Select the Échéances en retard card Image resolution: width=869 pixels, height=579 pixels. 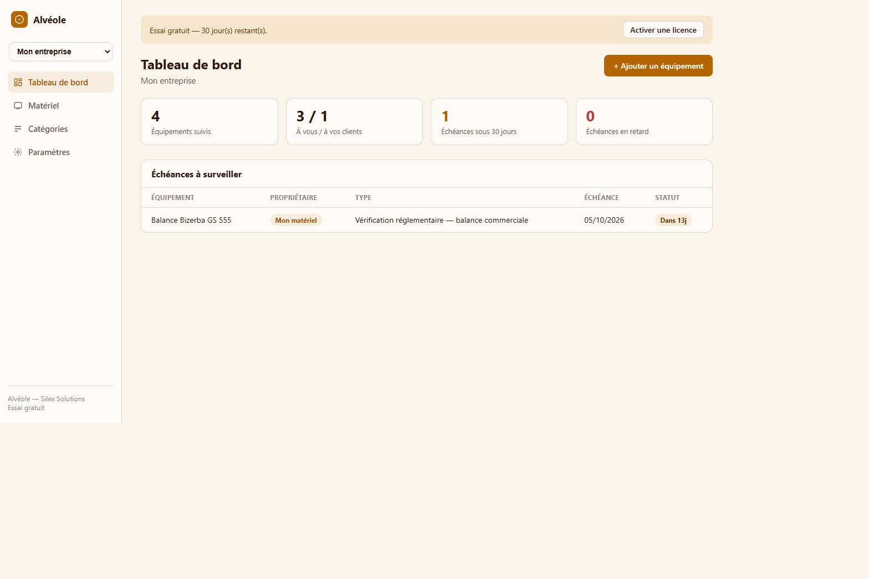[644, 122]
